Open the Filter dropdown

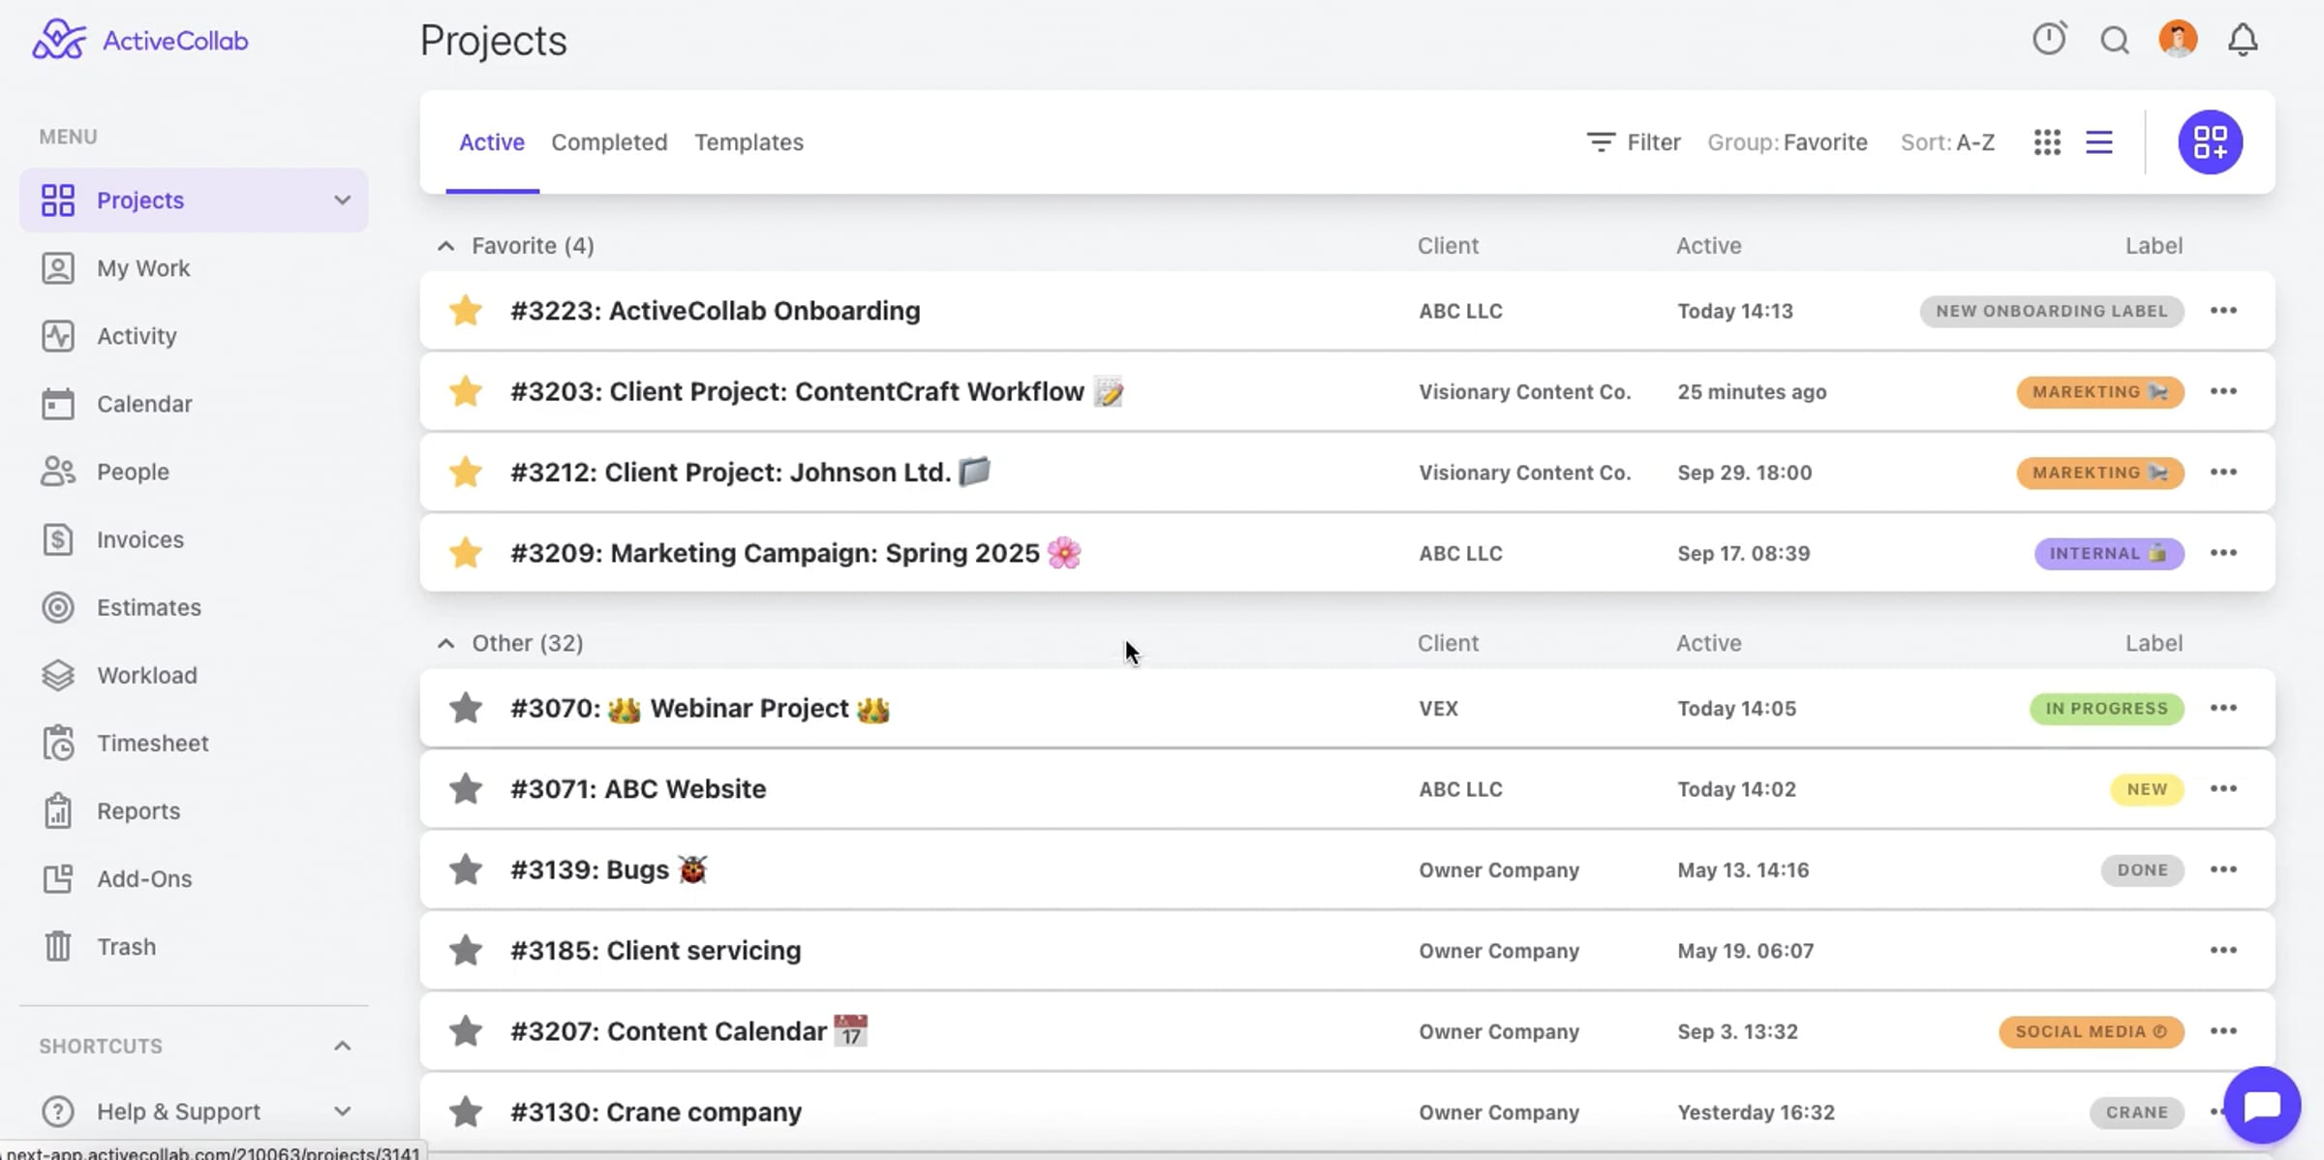(x=1634, y=142)
